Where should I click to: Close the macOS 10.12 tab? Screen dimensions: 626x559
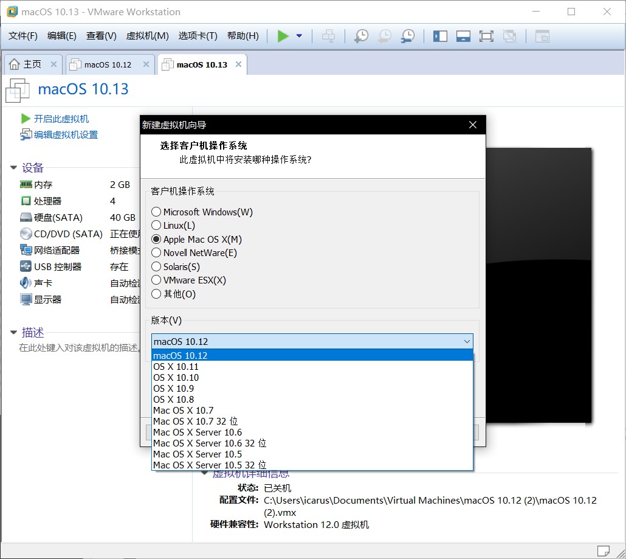point(146,64)
